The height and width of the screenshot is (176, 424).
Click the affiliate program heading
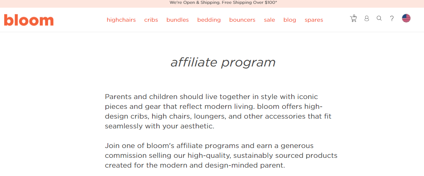click(x=223, y=62)
